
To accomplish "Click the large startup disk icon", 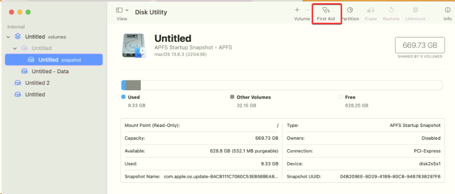I will (134, 46).
